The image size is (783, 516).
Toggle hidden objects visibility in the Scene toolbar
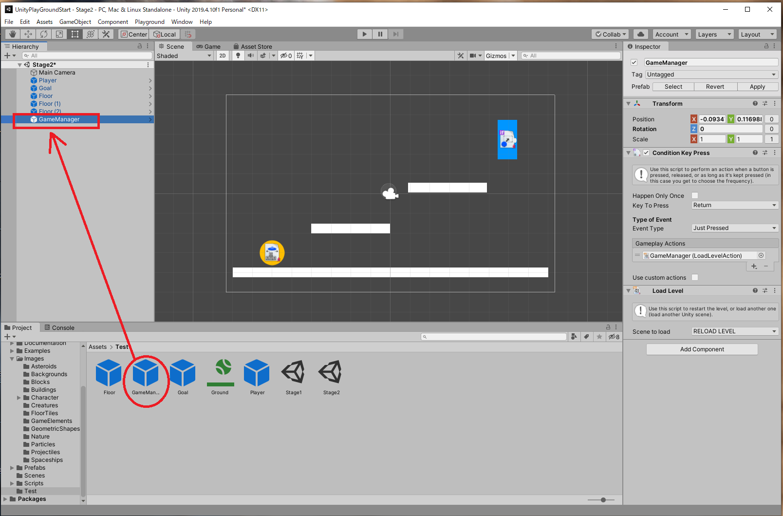286,56
